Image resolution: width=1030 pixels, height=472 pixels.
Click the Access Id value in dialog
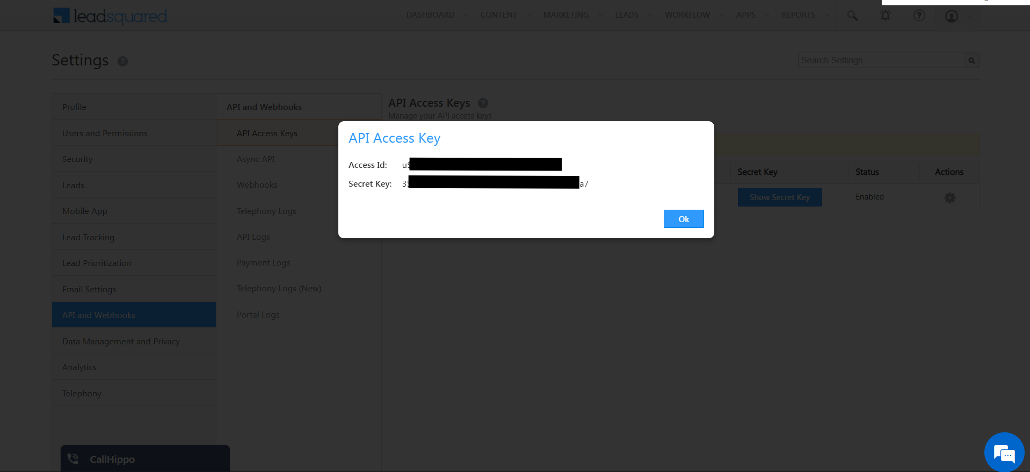click(x=482, y=165)
